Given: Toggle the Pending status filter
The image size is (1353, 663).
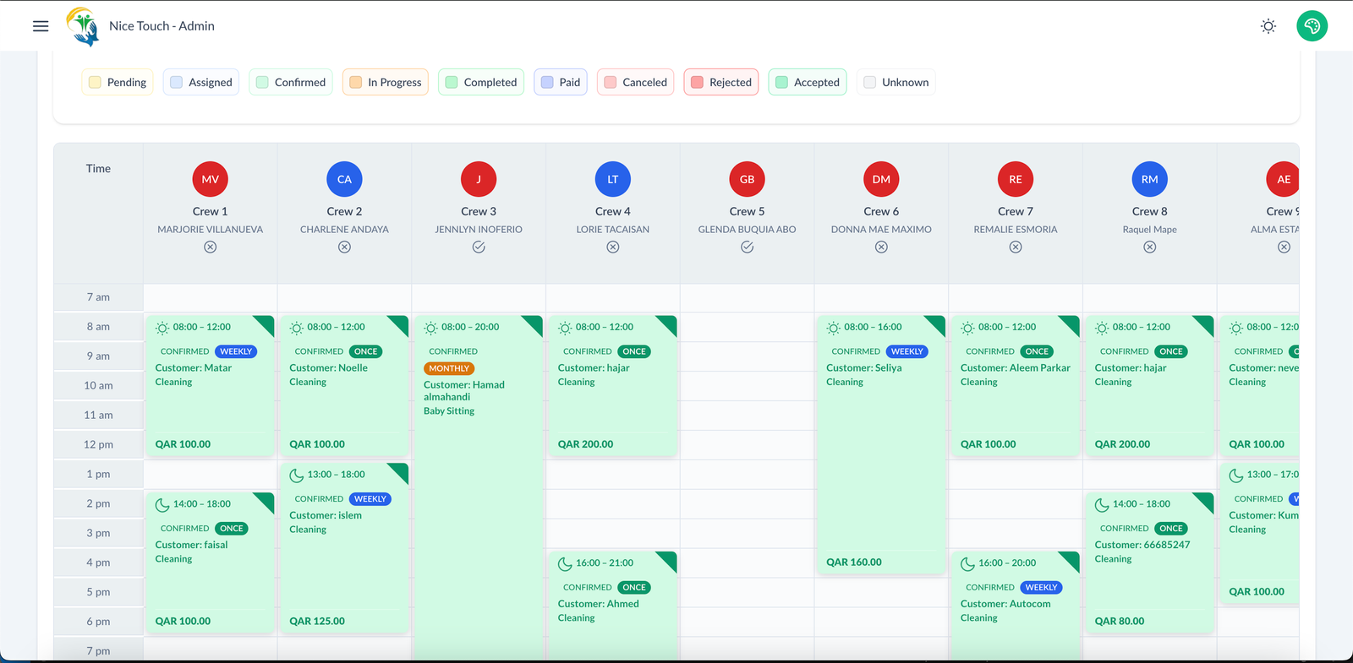Looking at the screenshot, I should pyautogui.click(x=118, y=82).
